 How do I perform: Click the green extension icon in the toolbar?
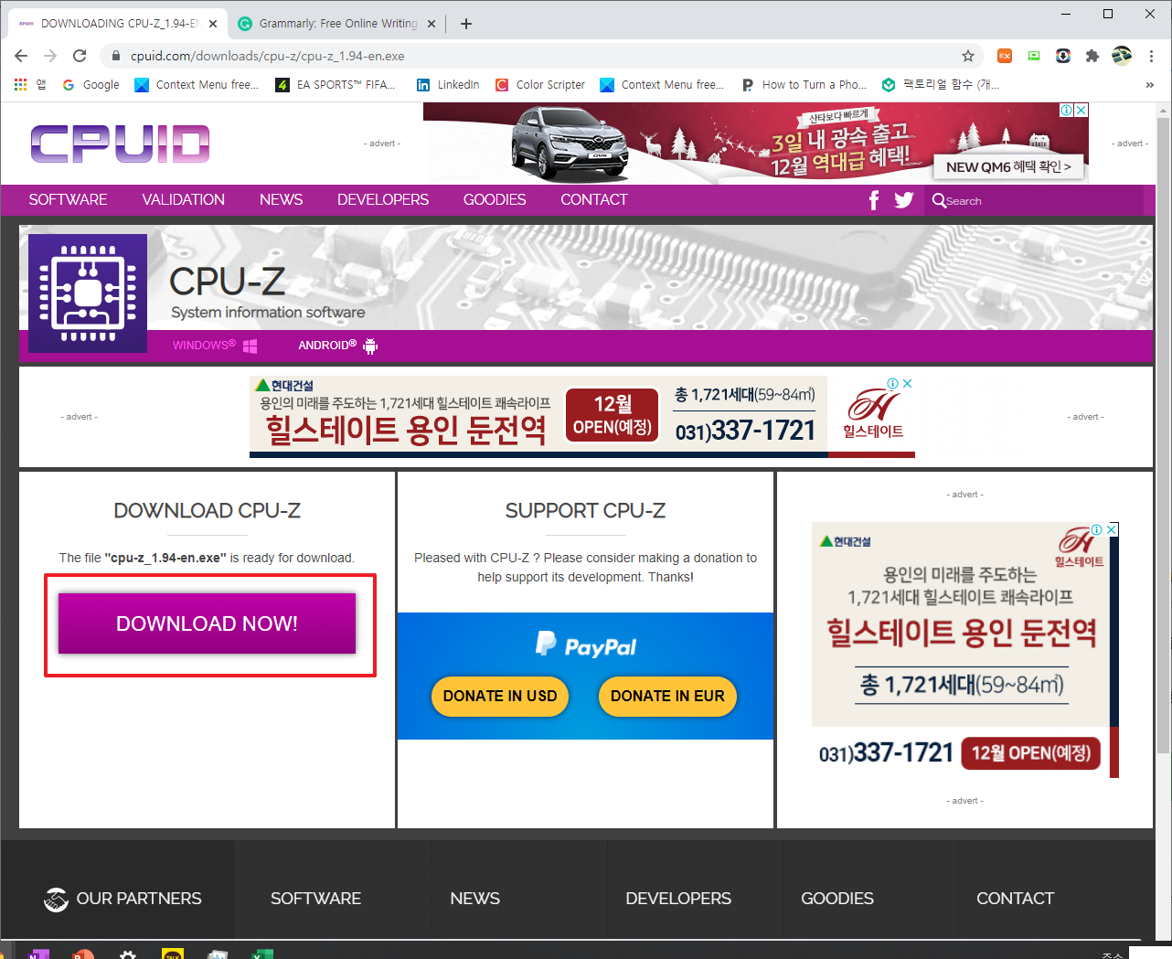[1034, 56]
